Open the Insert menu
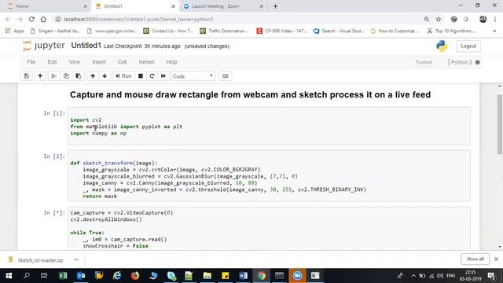The height and width of the screenshot is (283, 503). (99, 62)
